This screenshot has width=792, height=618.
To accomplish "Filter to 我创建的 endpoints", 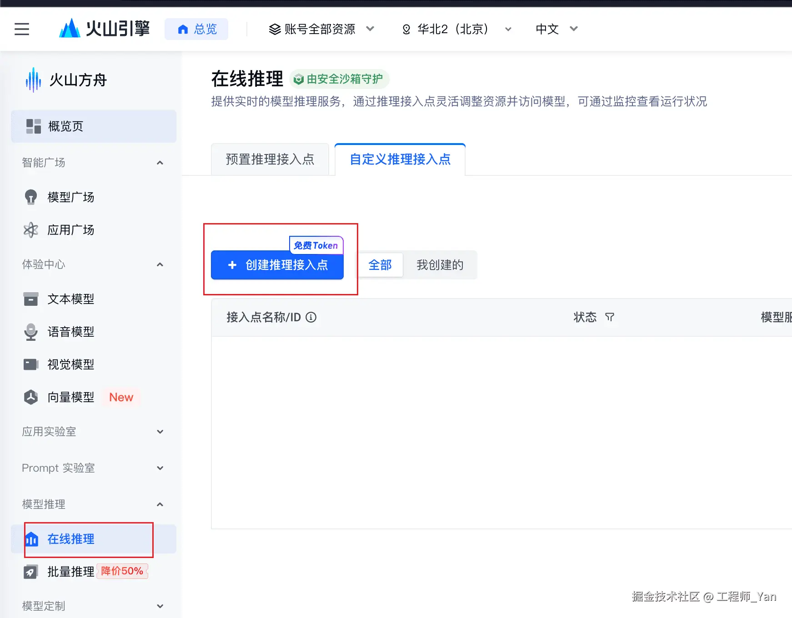I will 440,265.
